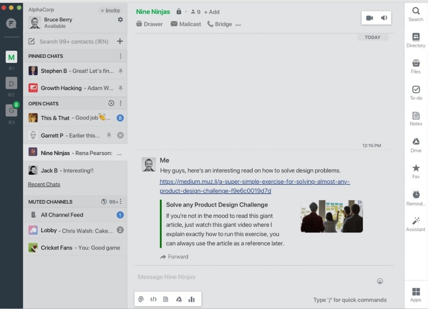Viewport: 428px width, 309px height.
Task: Open the Growth Hacking chat
Action: [75, 88]
